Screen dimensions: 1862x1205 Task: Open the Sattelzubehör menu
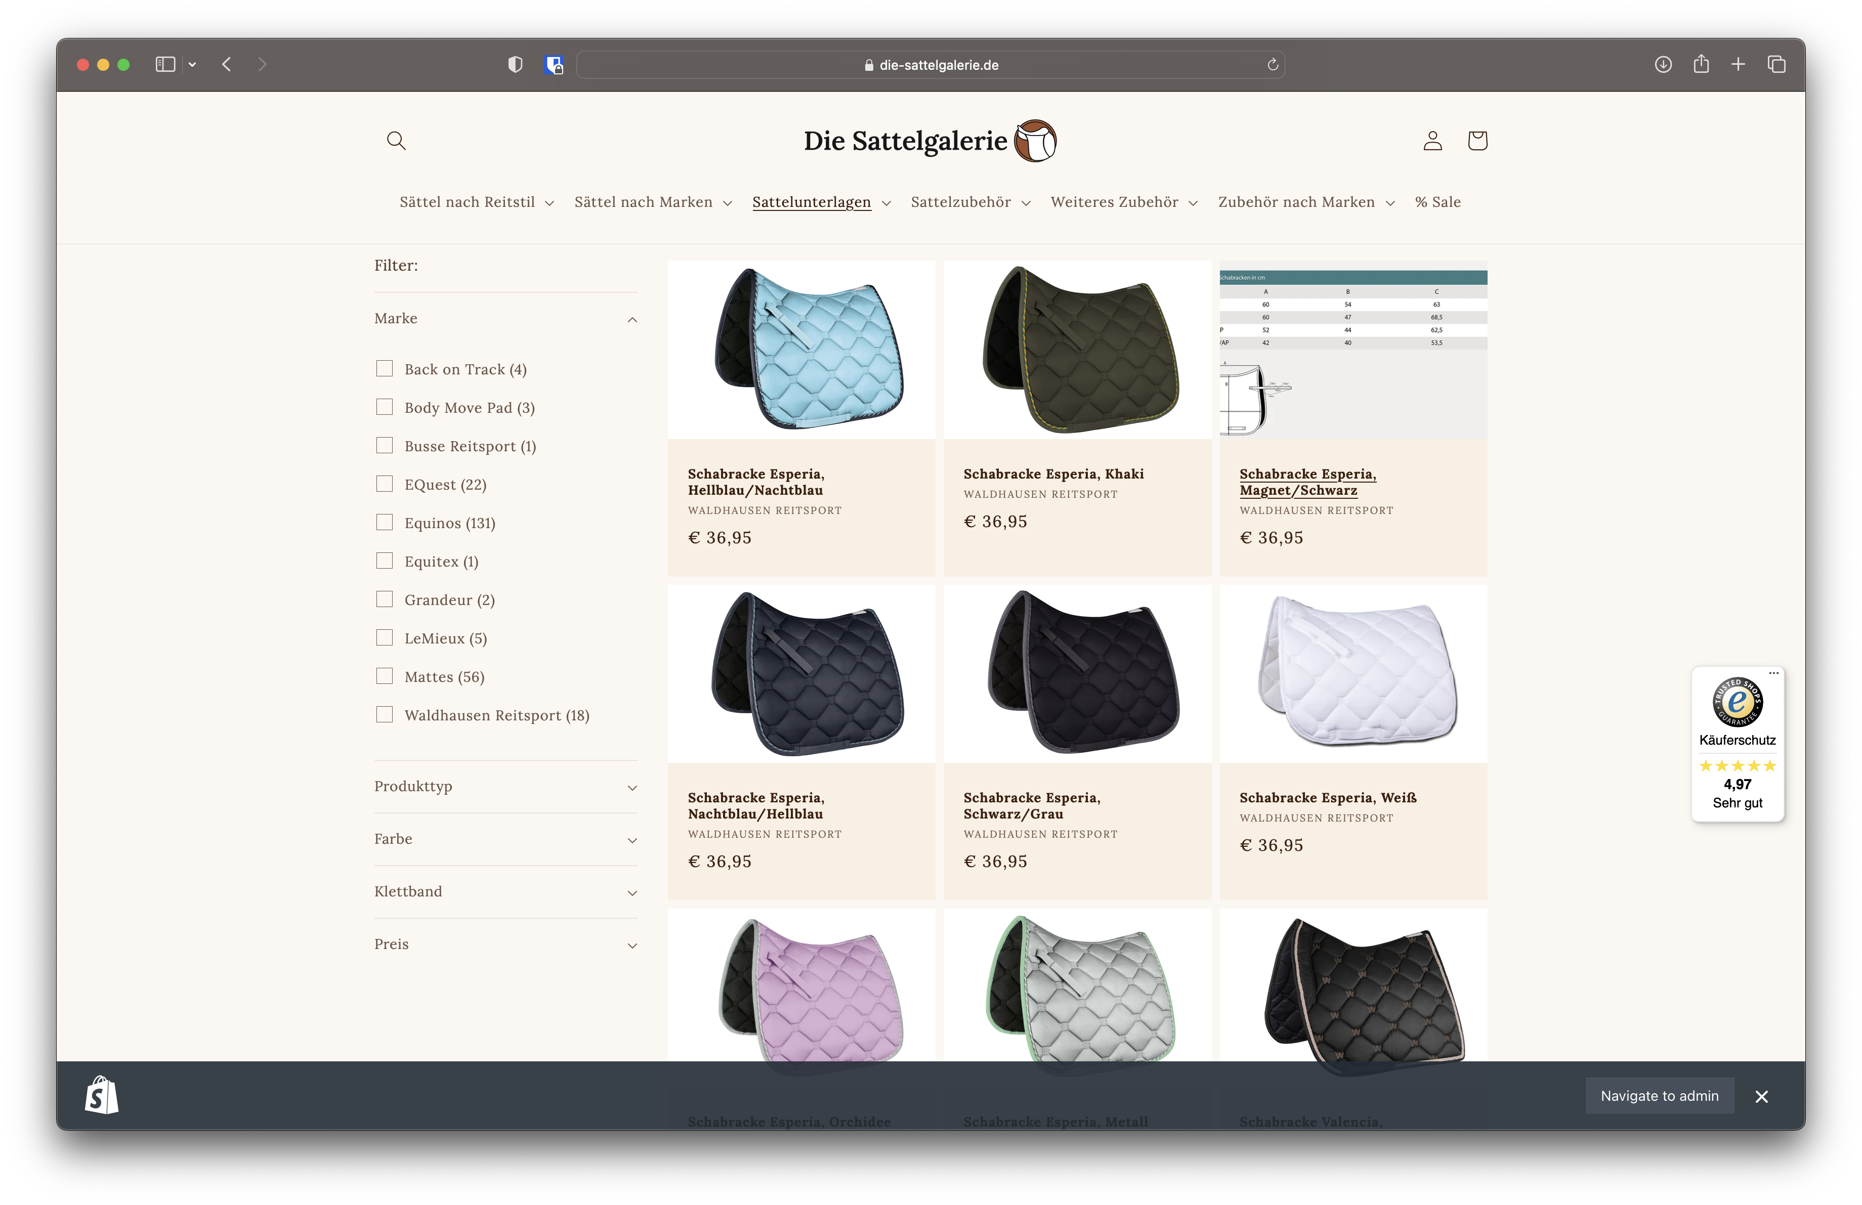[971, 202]
